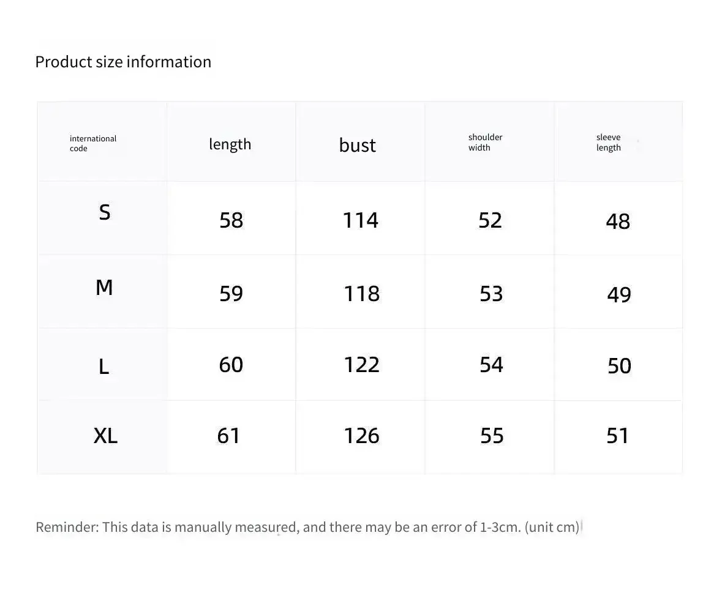
Task: Select the shoulder width value 53
Action: click(x=491, y=294)
